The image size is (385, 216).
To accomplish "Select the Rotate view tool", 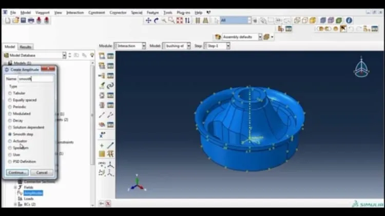I will coord(156,20).
